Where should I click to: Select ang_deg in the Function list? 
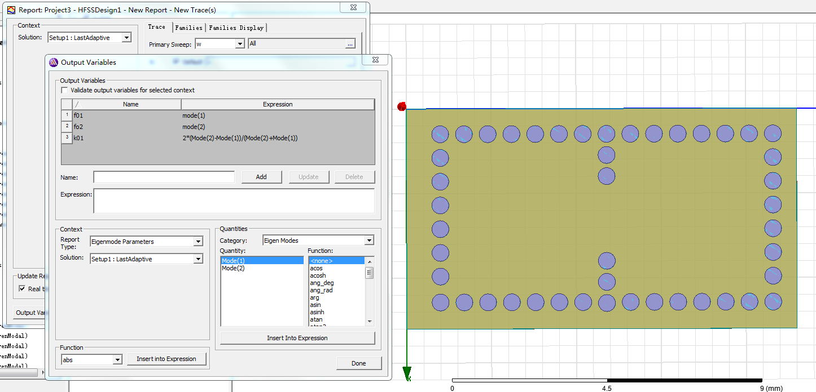click(x=337, y=283)
